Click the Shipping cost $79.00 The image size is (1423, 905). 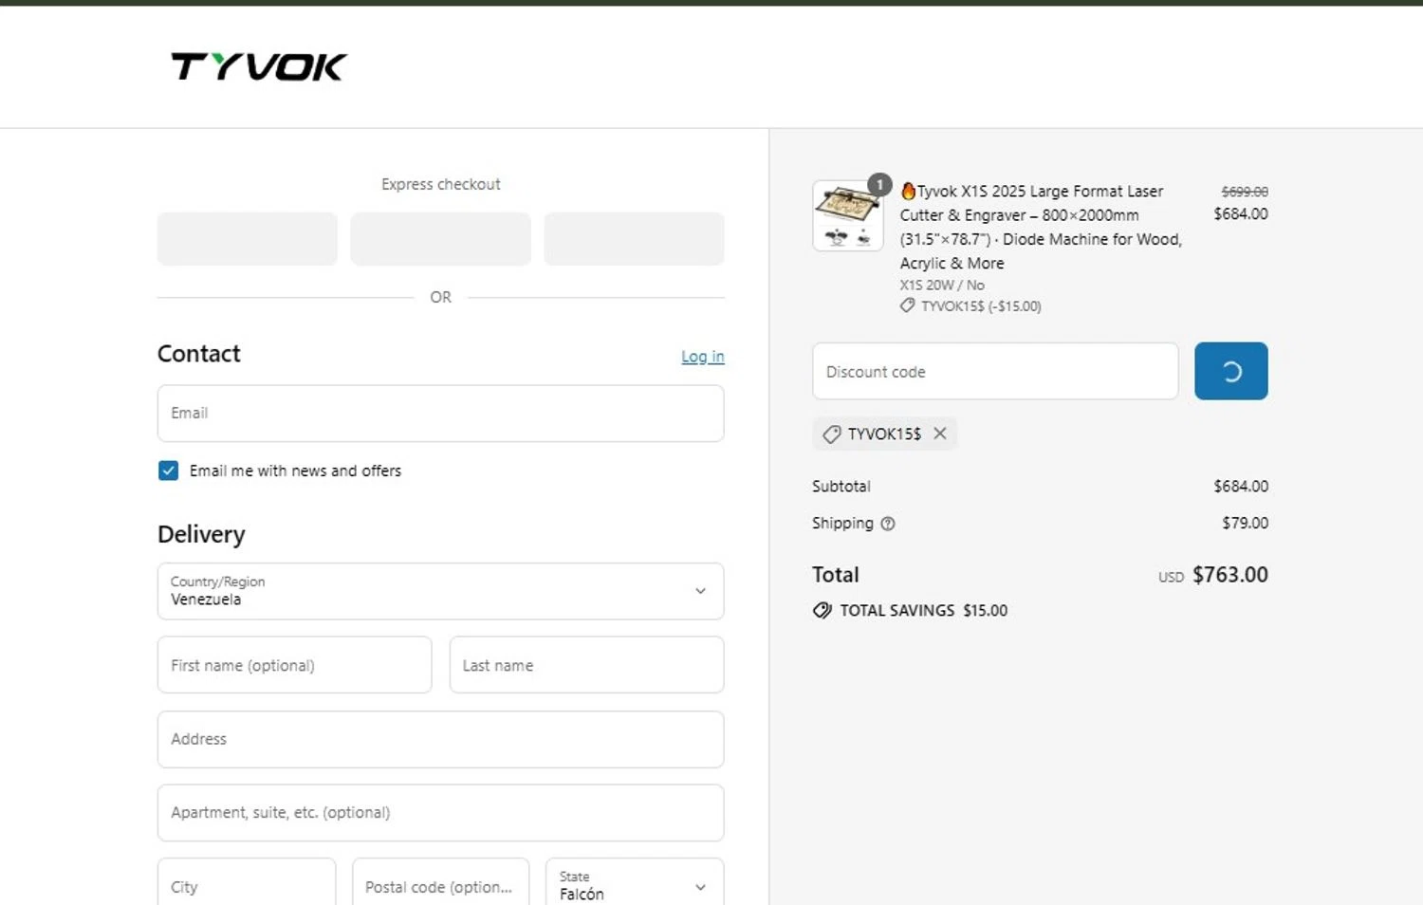click(x=1245, y=523)
